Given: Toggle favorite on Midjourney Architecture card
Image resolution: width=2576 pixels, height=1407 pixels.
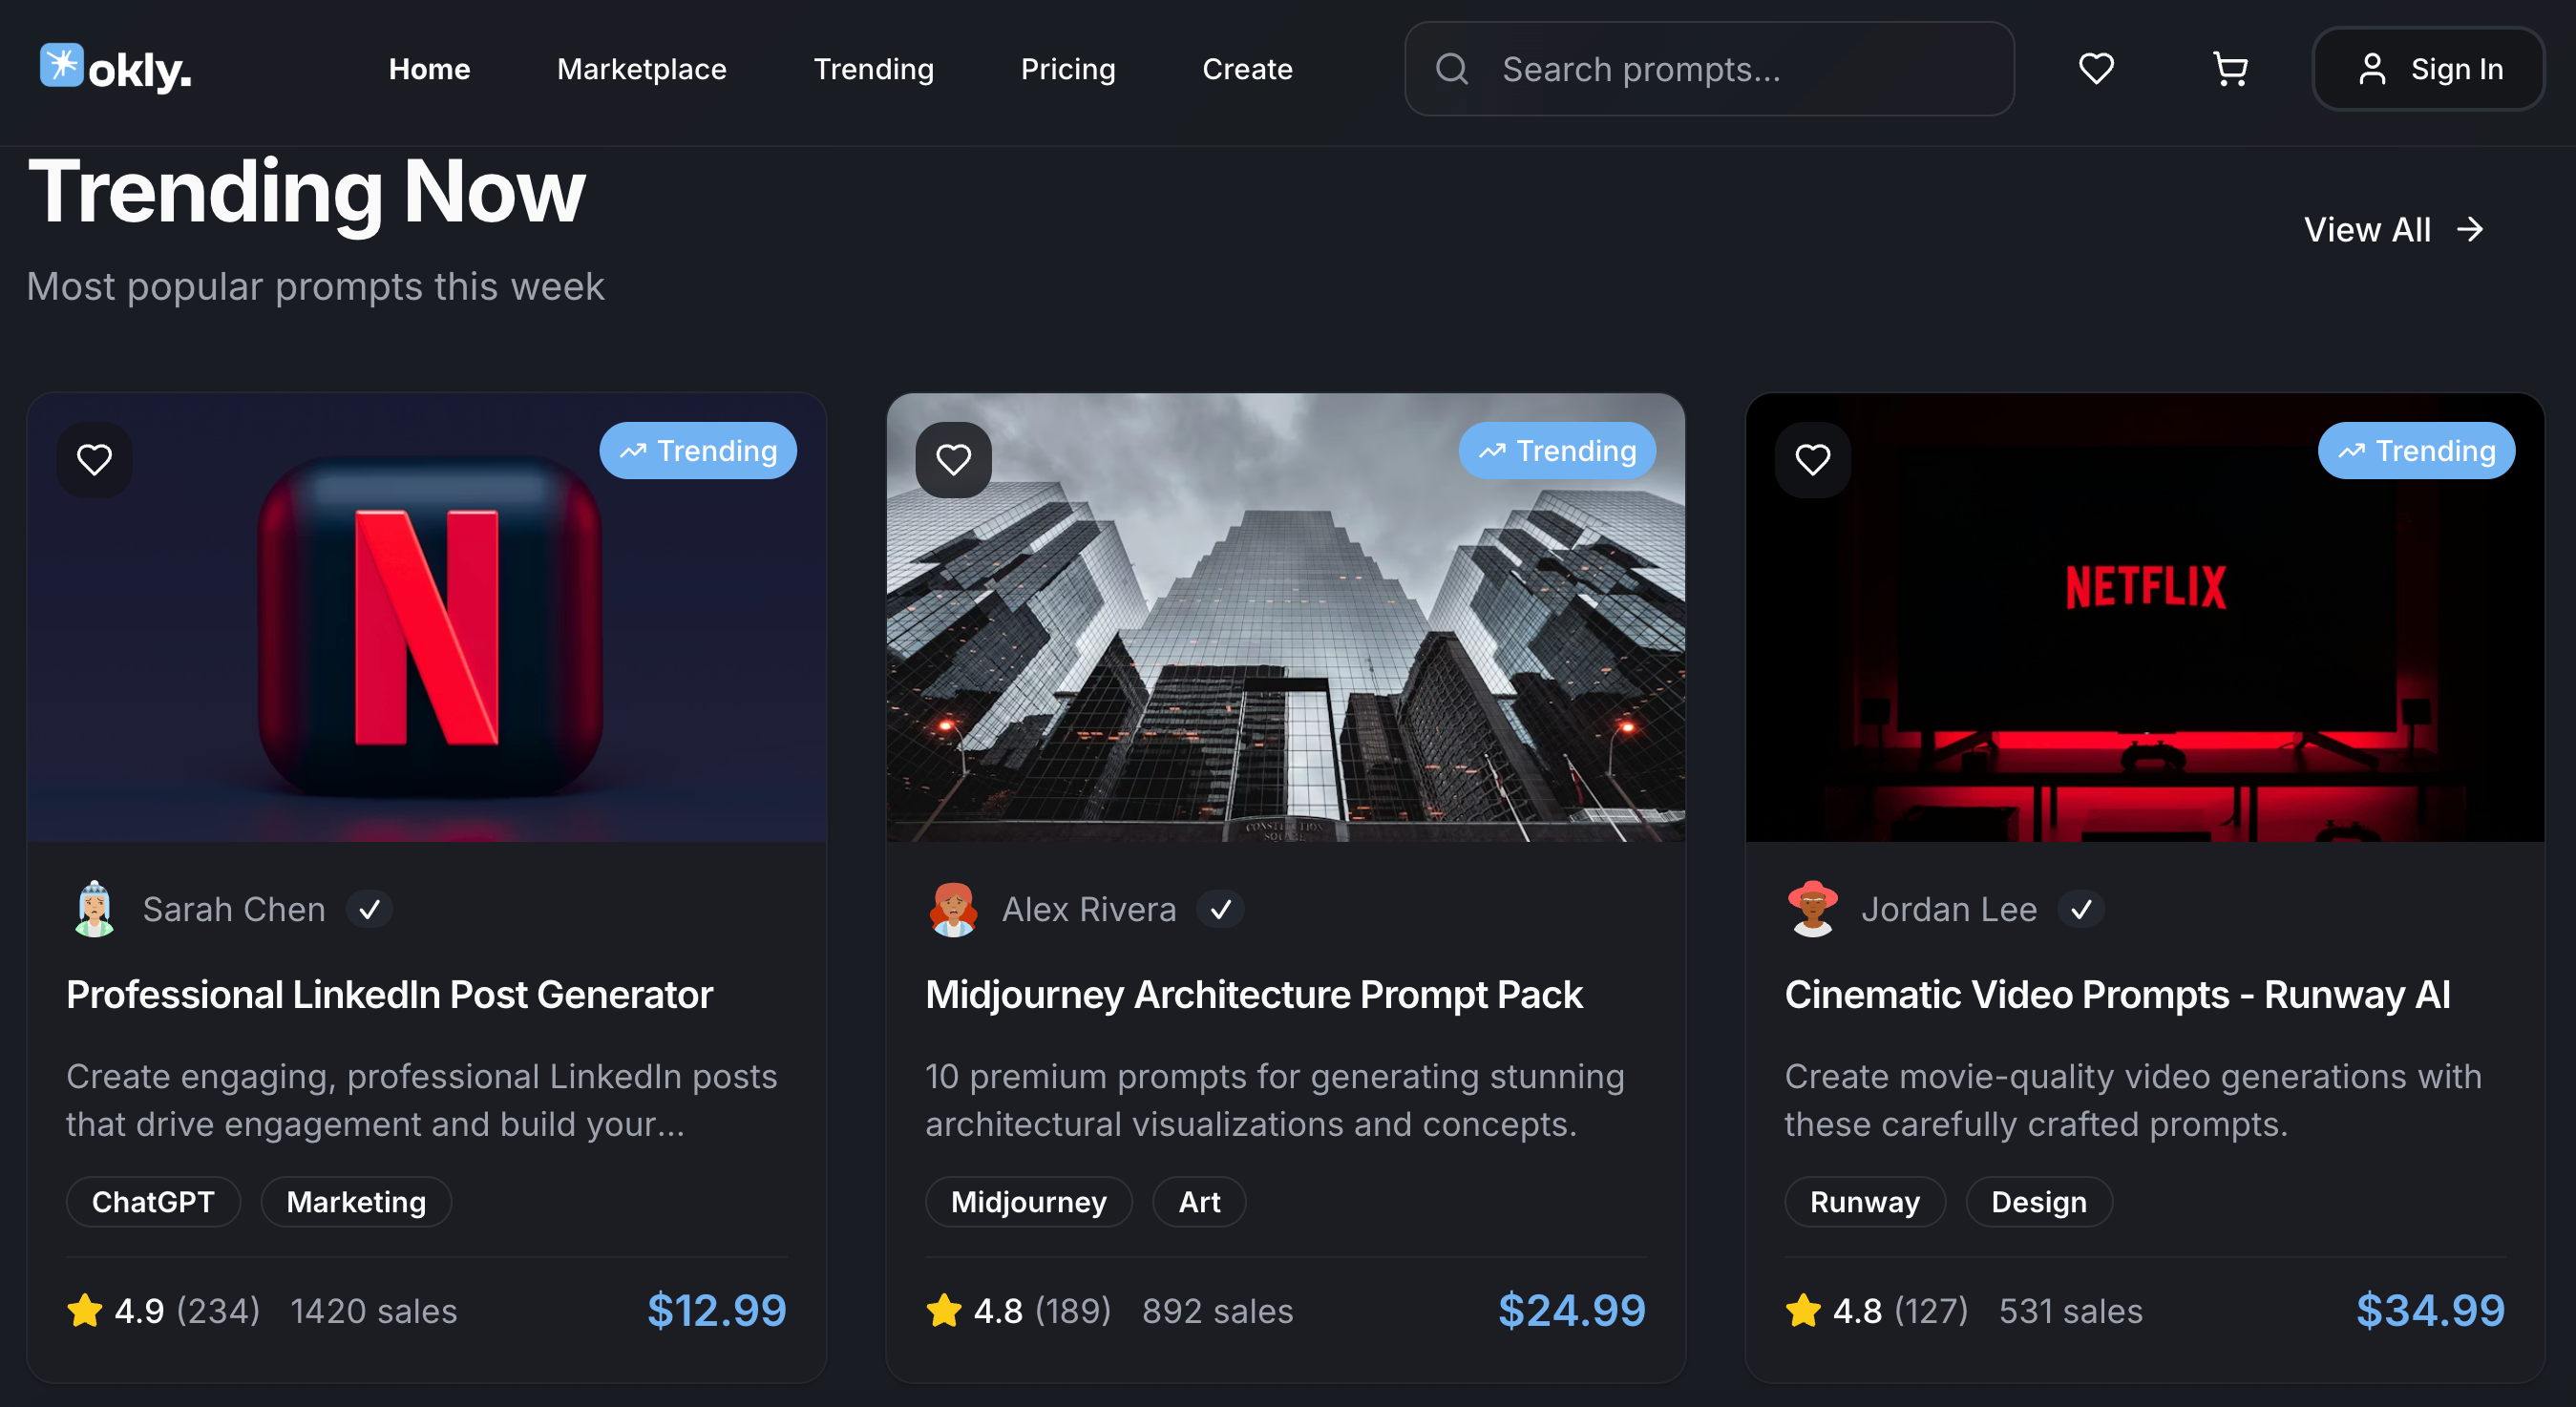Looking at the screenshot, I should click(953, 460).
